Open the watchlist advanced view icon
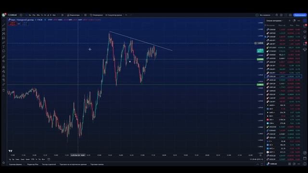Image resolution: width=308 pixels, height=173 pixels. point(294,21)
